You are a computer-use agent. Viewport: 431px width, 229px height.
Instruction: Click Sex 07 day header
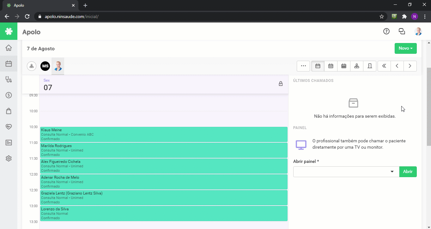pyautogui.click(x=164, y=84)
